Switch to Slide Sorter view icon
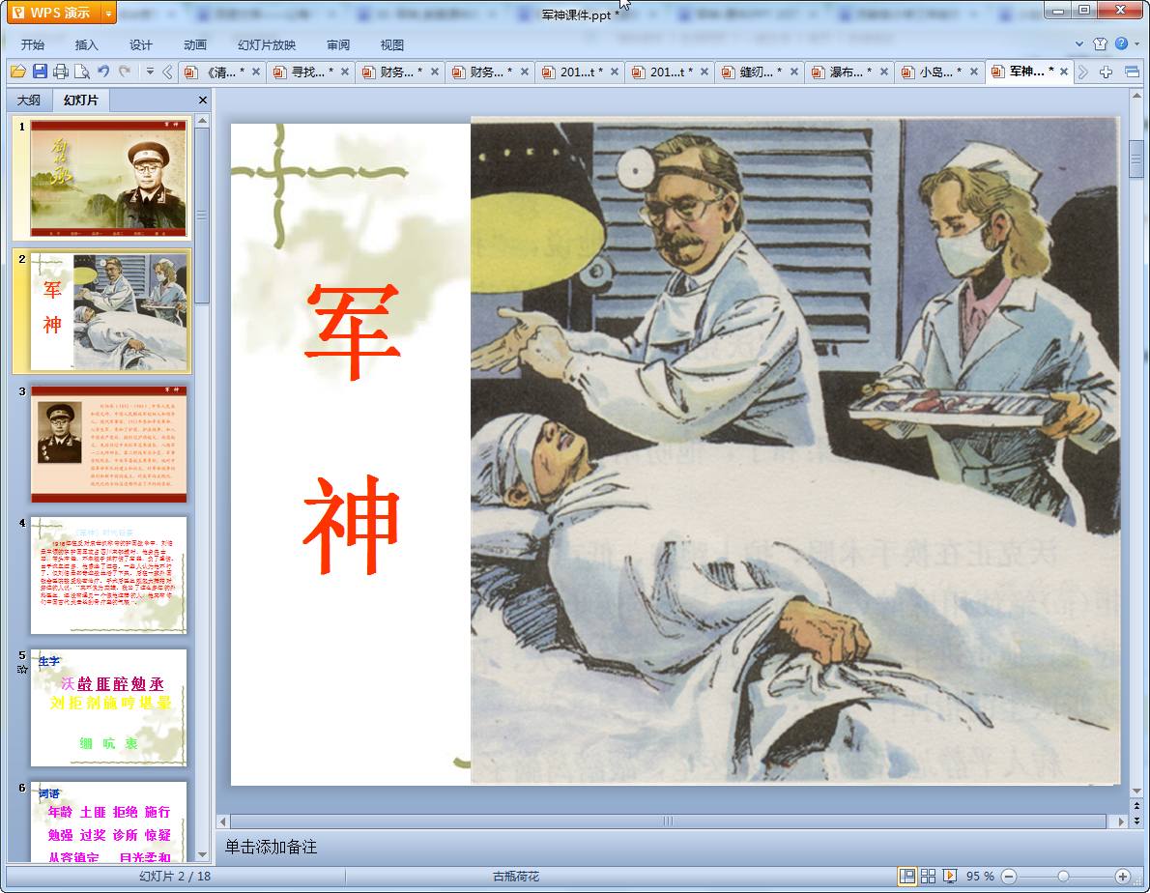Screen dimensions: 1150x893 (928, 877)
